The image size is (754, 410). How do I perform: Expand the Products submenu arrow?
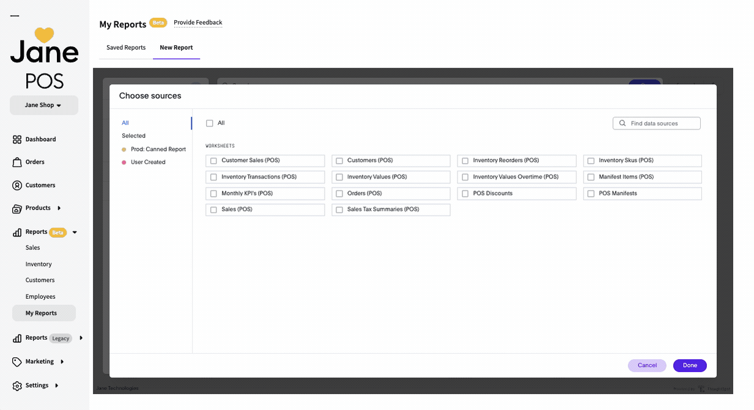[59, 208]
